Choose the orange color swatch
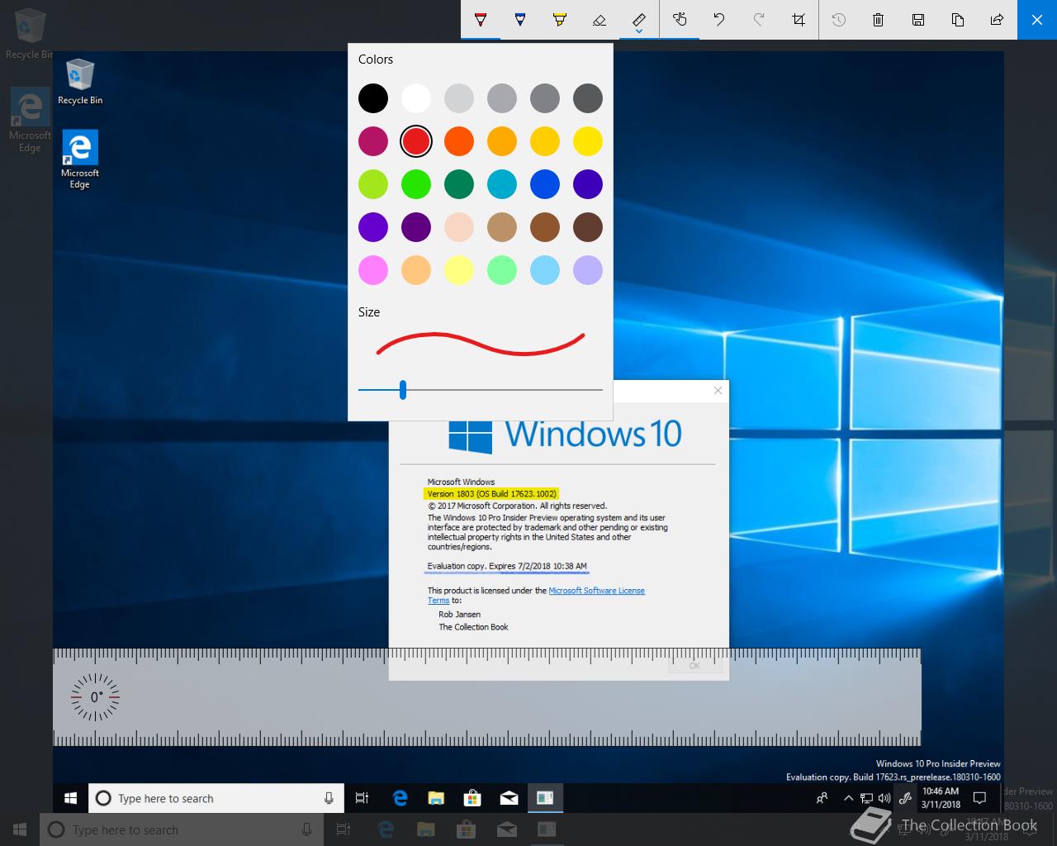The image size is (1057, 846). tap(459, 141)
